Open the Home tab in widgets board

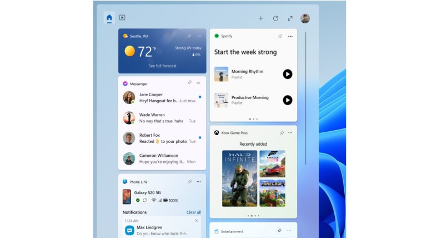tap(109, 18)
